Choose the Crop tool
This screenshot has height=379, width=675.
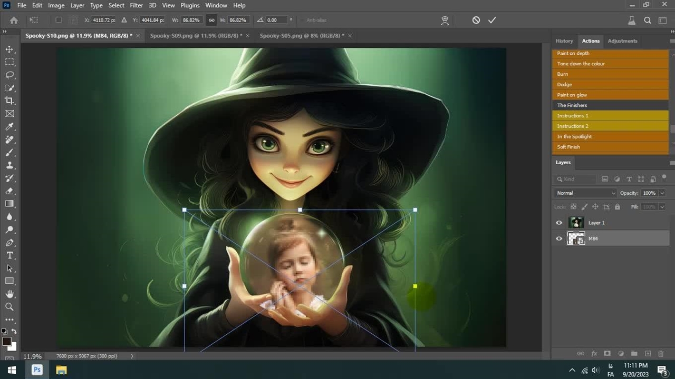pos(9,101)
